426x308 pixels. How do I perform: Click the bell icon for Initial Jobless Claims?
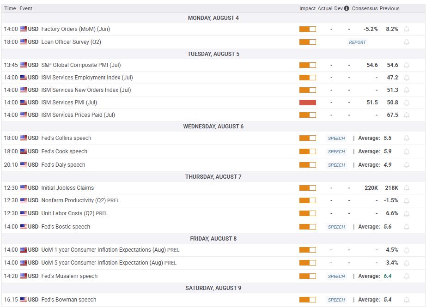[407, 188]
